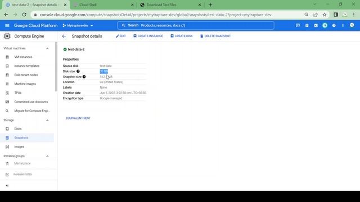Open the browser tab list chevron
This screenshot has height=202, width=360.
(314, 4)
